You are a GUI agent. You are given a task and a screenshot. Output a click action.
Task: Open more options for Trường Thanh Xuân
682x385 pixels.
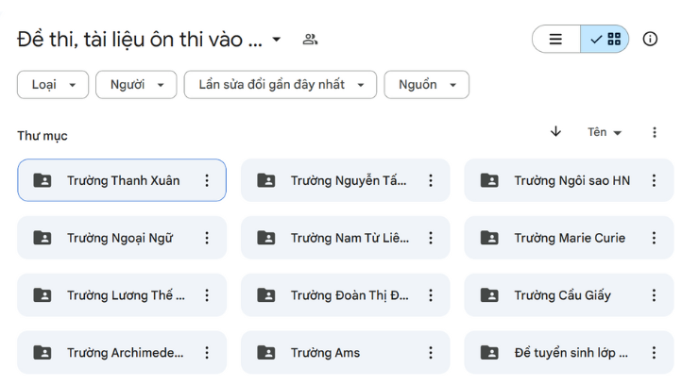coord(207,180)
